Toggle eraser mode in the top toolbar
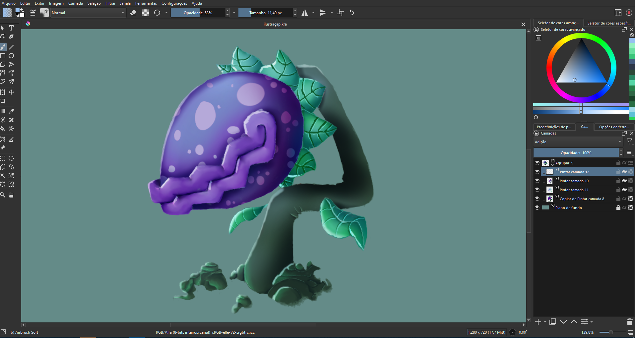Viewport: 635px width, 338px height. (x=133, y=13)
